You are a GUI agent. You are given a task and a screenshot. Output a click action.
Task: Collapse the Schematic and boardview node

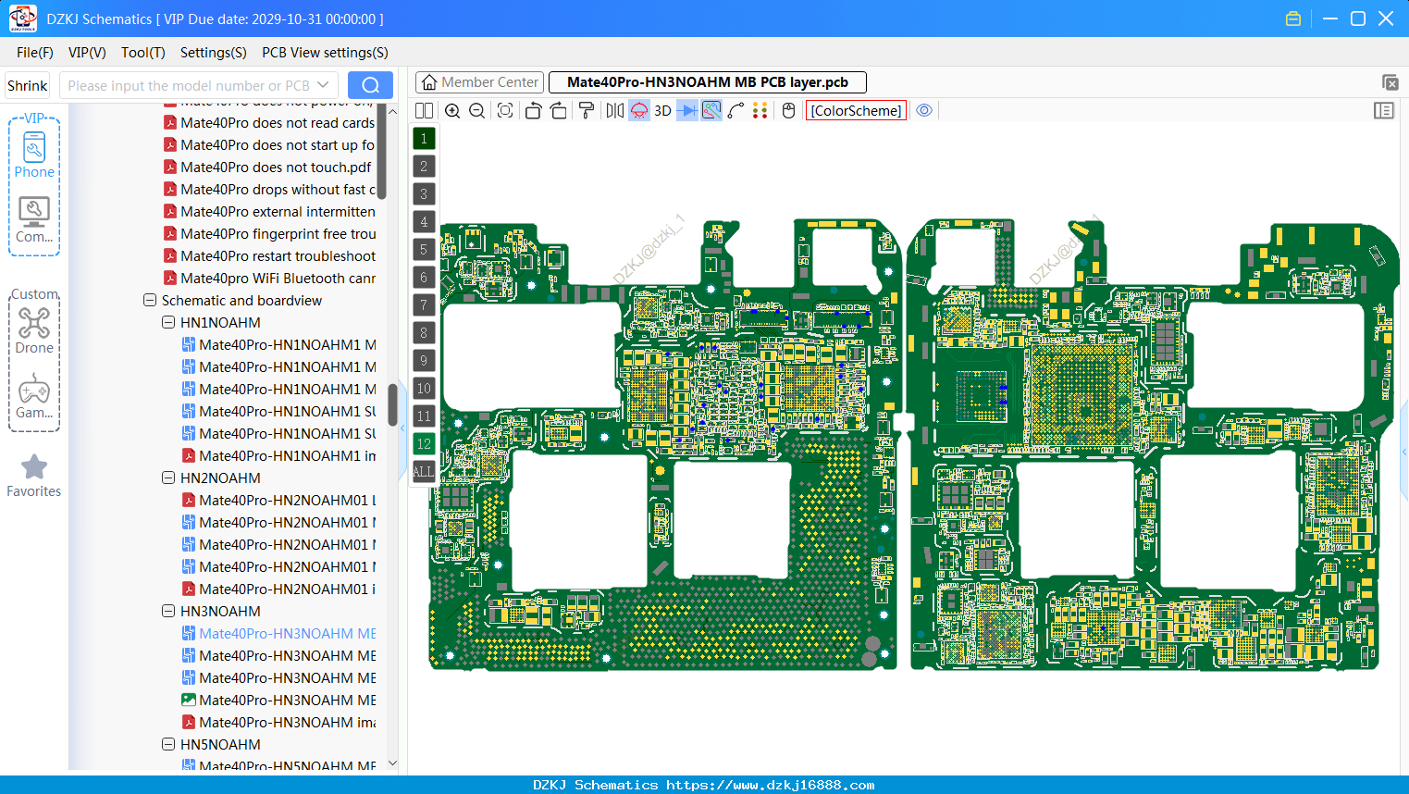pyautogui.click(x=150, y=301)
